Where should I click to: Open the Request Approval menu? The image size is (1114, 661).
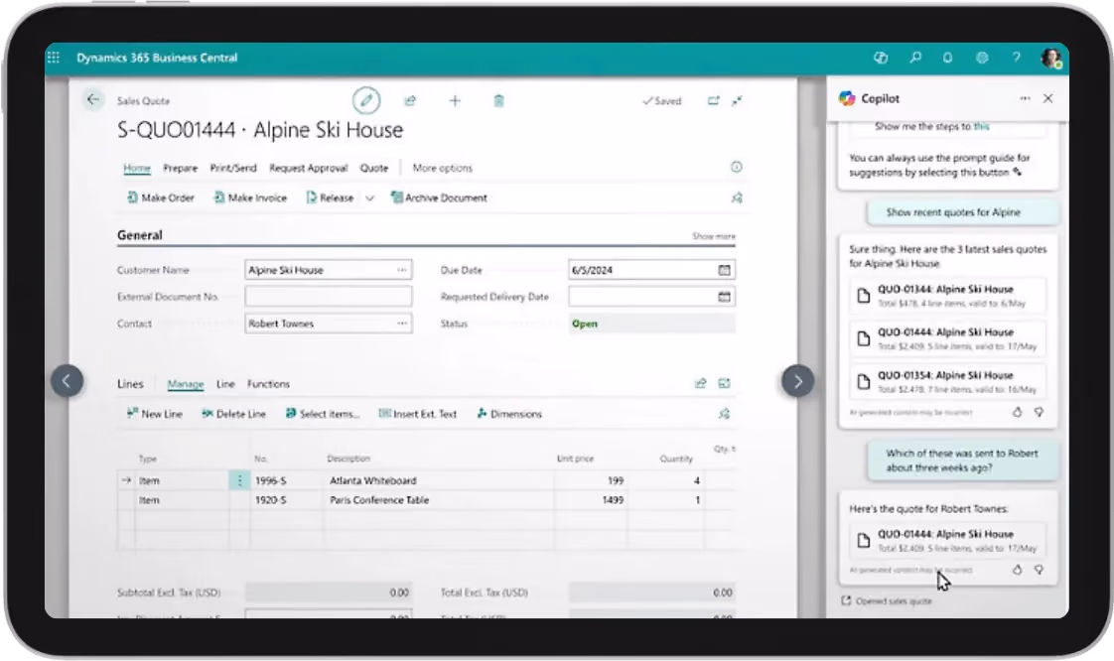click(x=309, y=169)
